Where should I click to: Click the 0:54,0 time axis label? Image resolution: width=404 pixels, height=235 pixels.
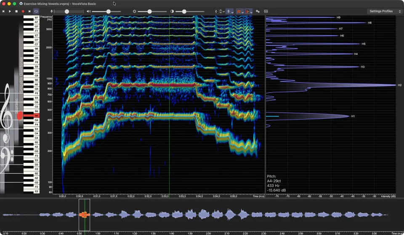[x=199, y=196]
